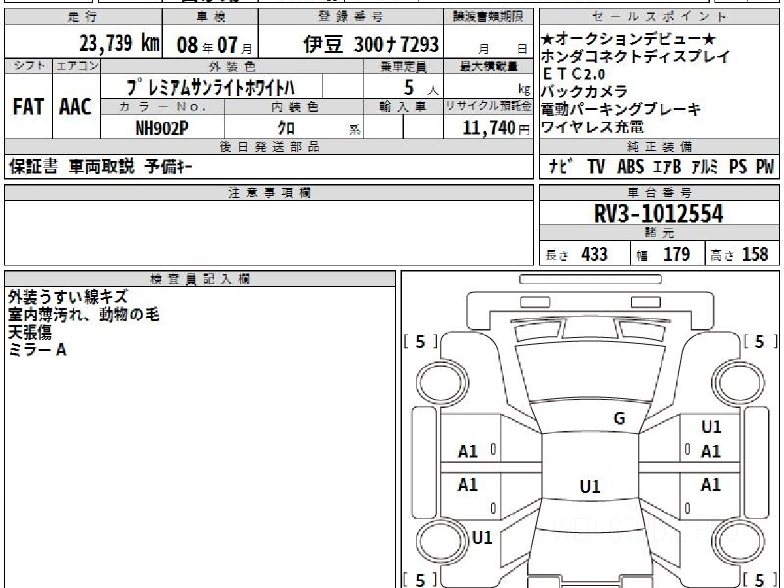Click interior color value クロ
Image resolution: width=784 pixels, height=588 pixels.
pyautogui.click(x=286, y=128)
